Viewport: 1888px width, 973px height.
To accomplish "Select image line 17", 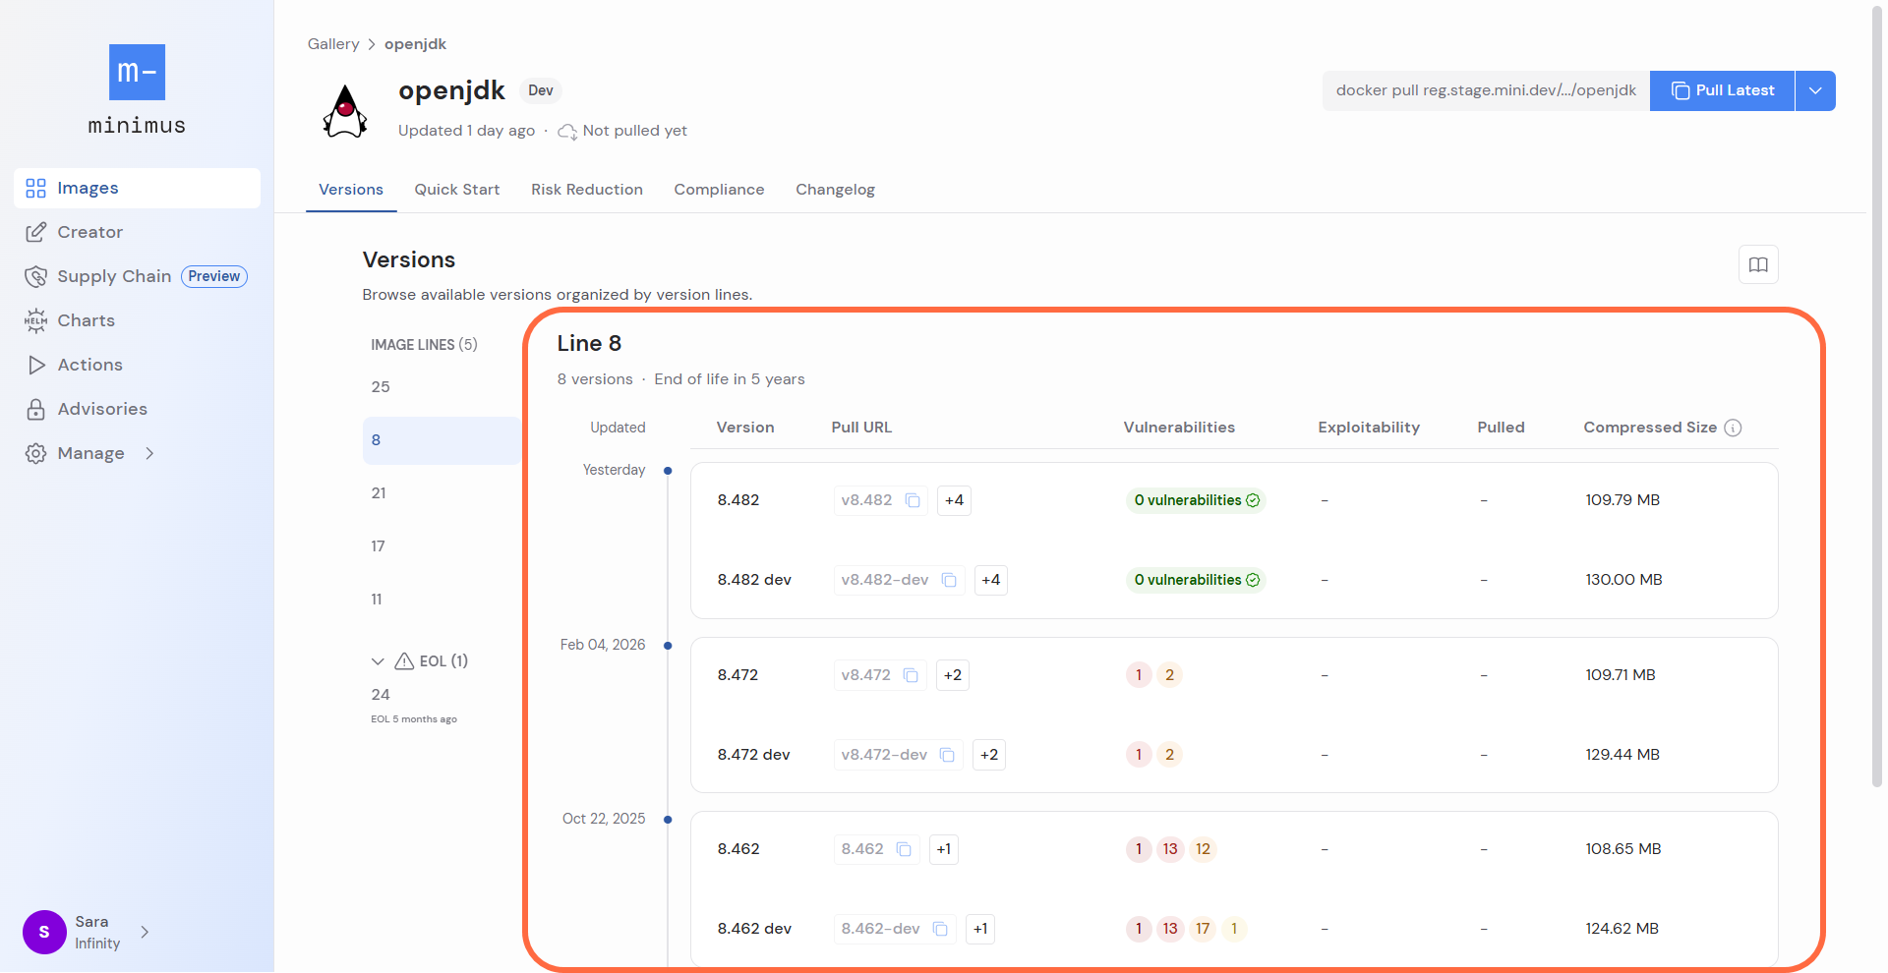I will (x=442, y=546).
